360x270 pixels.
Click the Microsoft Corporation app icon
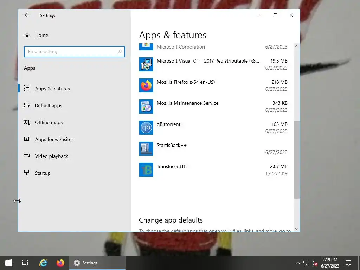coord(146,47)
